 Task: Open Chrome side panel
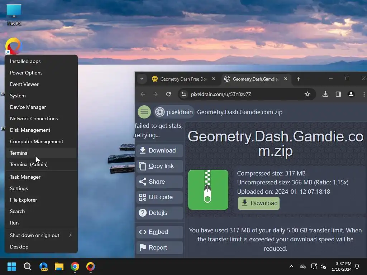(x=338, y=94)
